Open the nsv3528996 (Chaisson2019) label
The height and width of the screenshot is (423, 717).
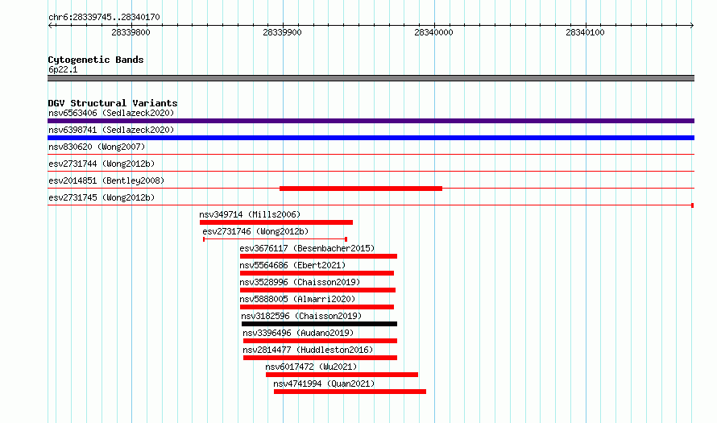click(300, 282)
